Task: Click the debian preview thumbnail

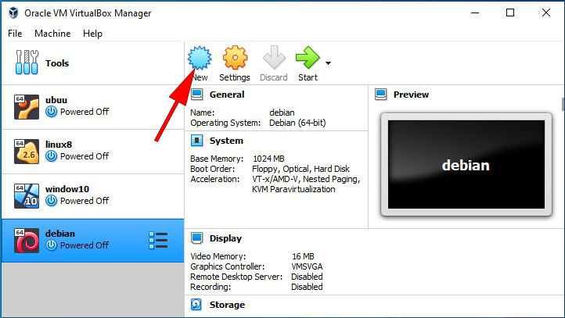Action: 466,165
